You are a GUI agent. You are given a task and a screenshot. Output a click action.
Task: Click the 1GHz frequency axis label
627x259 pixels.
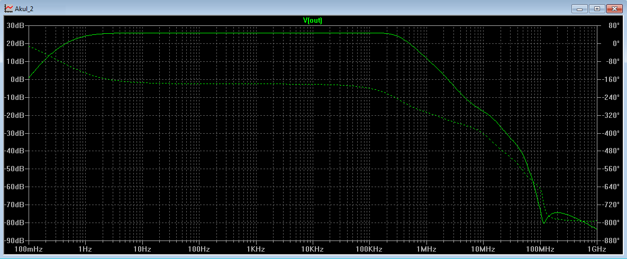(x=597, y=249)
